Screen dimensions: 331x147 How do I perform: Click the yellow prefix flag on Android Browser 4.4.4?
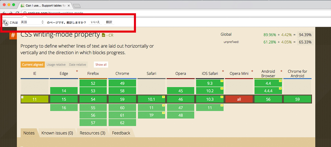pos(280,88)
